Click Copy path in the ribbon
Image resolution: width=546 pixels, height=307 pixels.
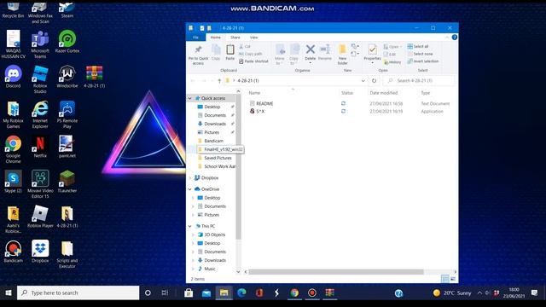click(x=250, y=54)
